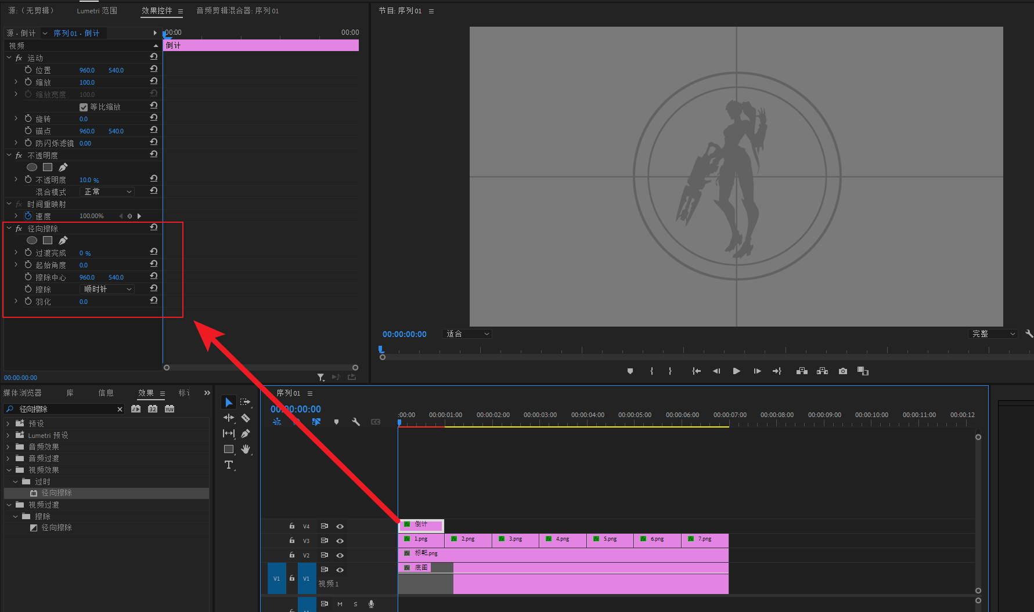Expand the 预设 folder in the Effects panel
Image resolution: width=1034 pixels, height=612 pixels.
coord(8,423)
